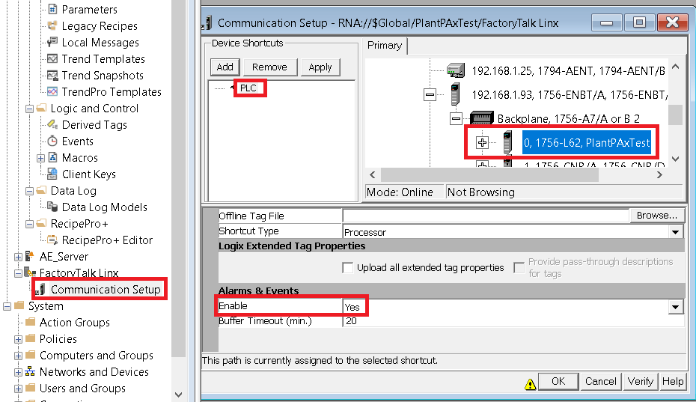
Task: Click the Backplane 1756-A7/A chassis icon
Action: 482,118
